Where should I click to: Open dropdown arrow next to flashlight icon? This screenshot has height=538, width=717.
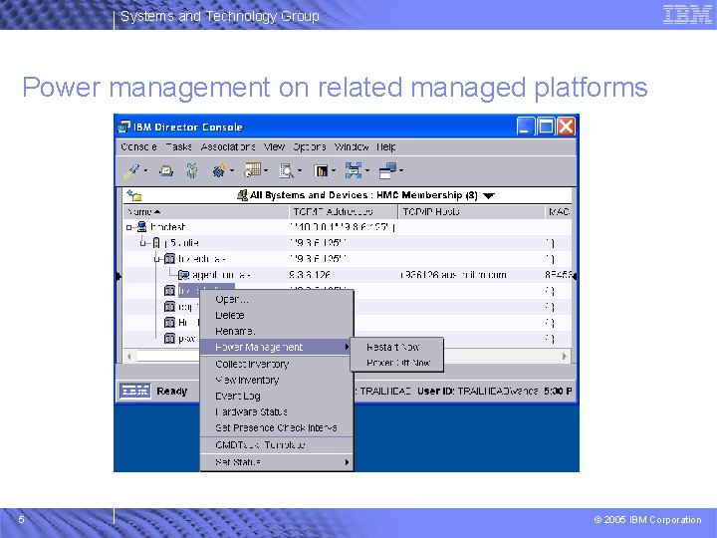click(145, 171)
